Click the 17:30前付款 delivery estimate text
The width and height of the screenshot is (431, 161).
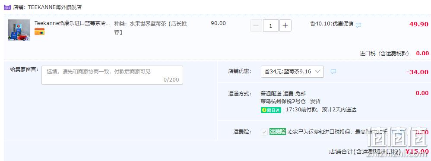tap(321, 110)
